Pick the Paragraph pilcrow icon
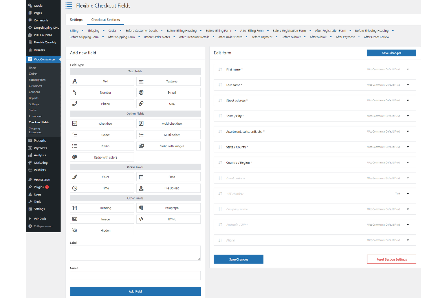Screen dimensions: 447x298 (141, 208)
